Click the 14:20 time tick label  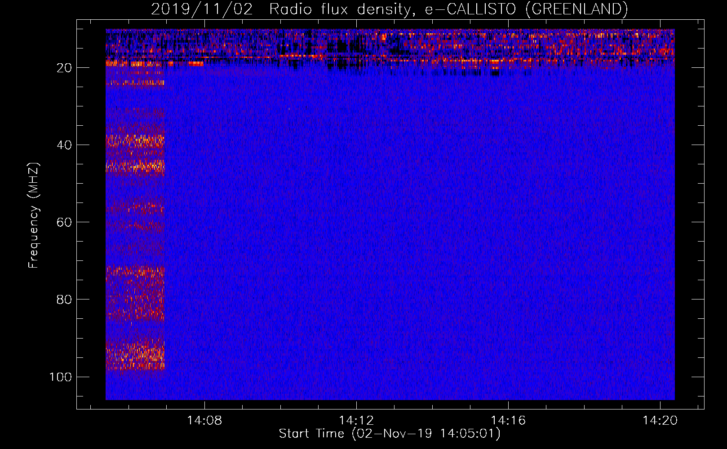pyautogui.click(x=660, y=421)
